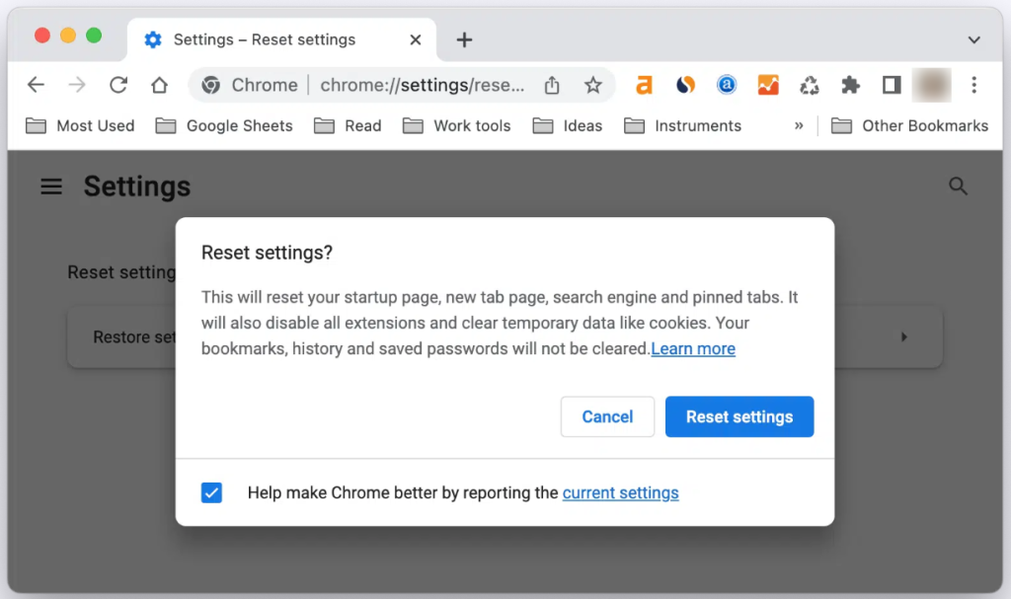Open the orange chart extension icon
The image size is (1011, 599).
pyautogui.click(x=768, y=85)
